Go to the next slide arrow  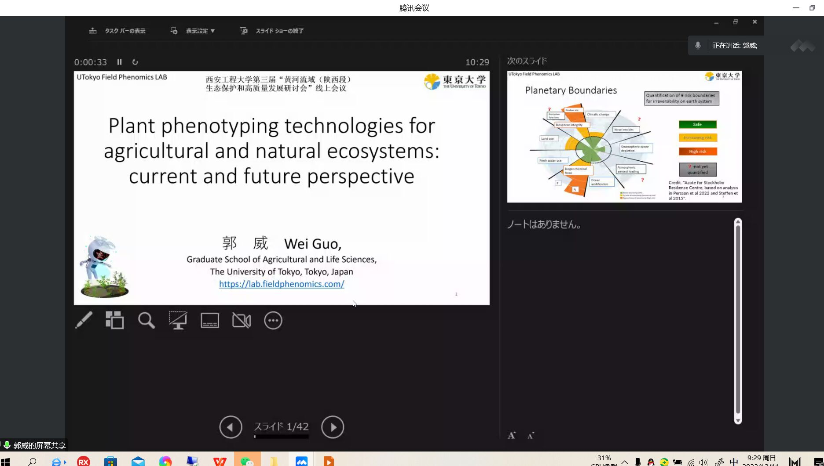click(x=333, y=427)
